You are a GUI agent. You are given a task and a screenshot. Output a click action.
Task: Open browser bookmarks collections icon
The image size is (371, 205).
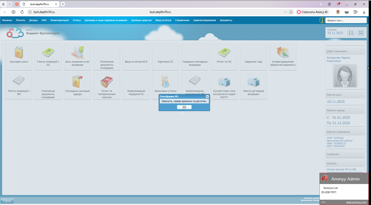[329, 4]
